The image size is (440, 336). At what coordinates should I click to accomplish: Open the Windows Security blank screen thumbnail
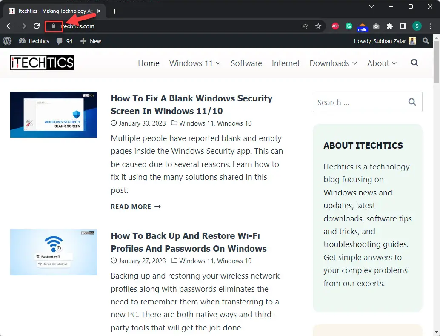(54, 114)
